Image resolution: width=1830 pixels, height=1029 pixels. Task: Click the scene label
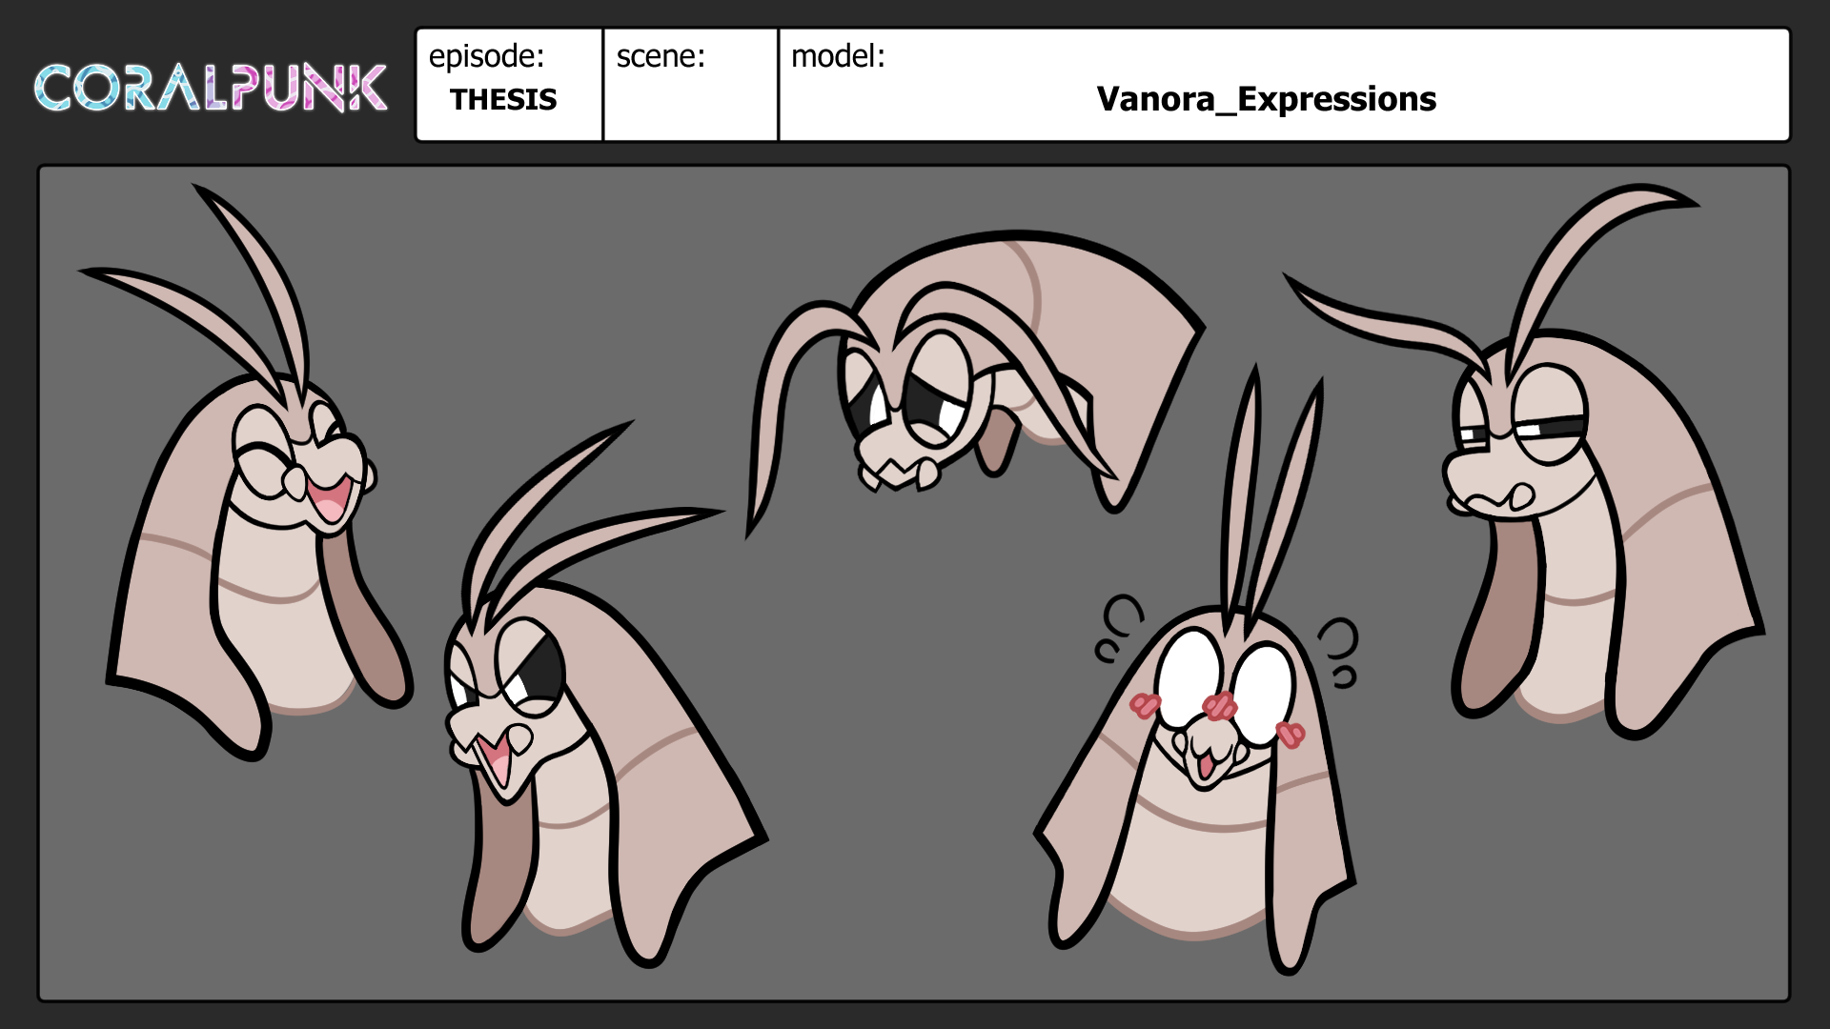pyautogui.click(x=661, y=57)
